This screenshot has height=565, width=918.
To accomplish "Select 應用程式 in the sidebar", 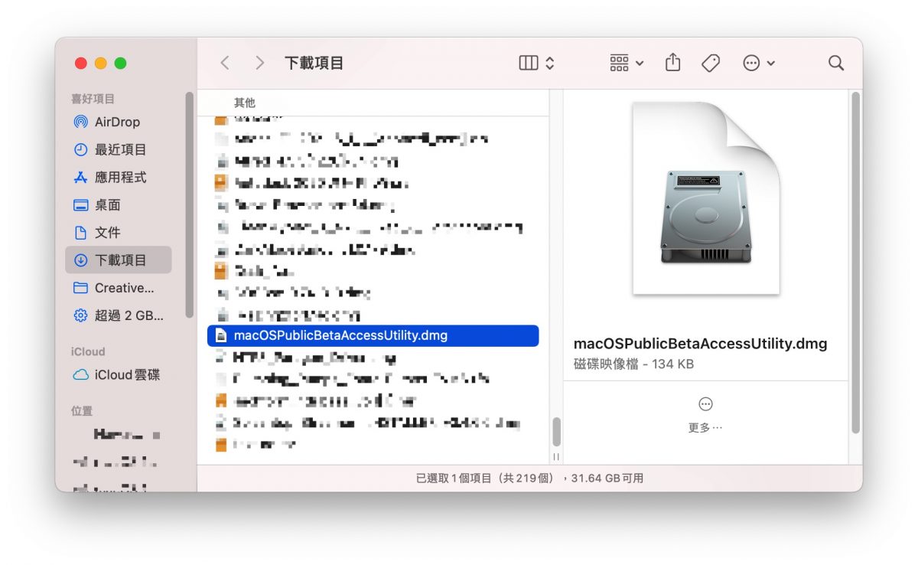I will (118, 177).
